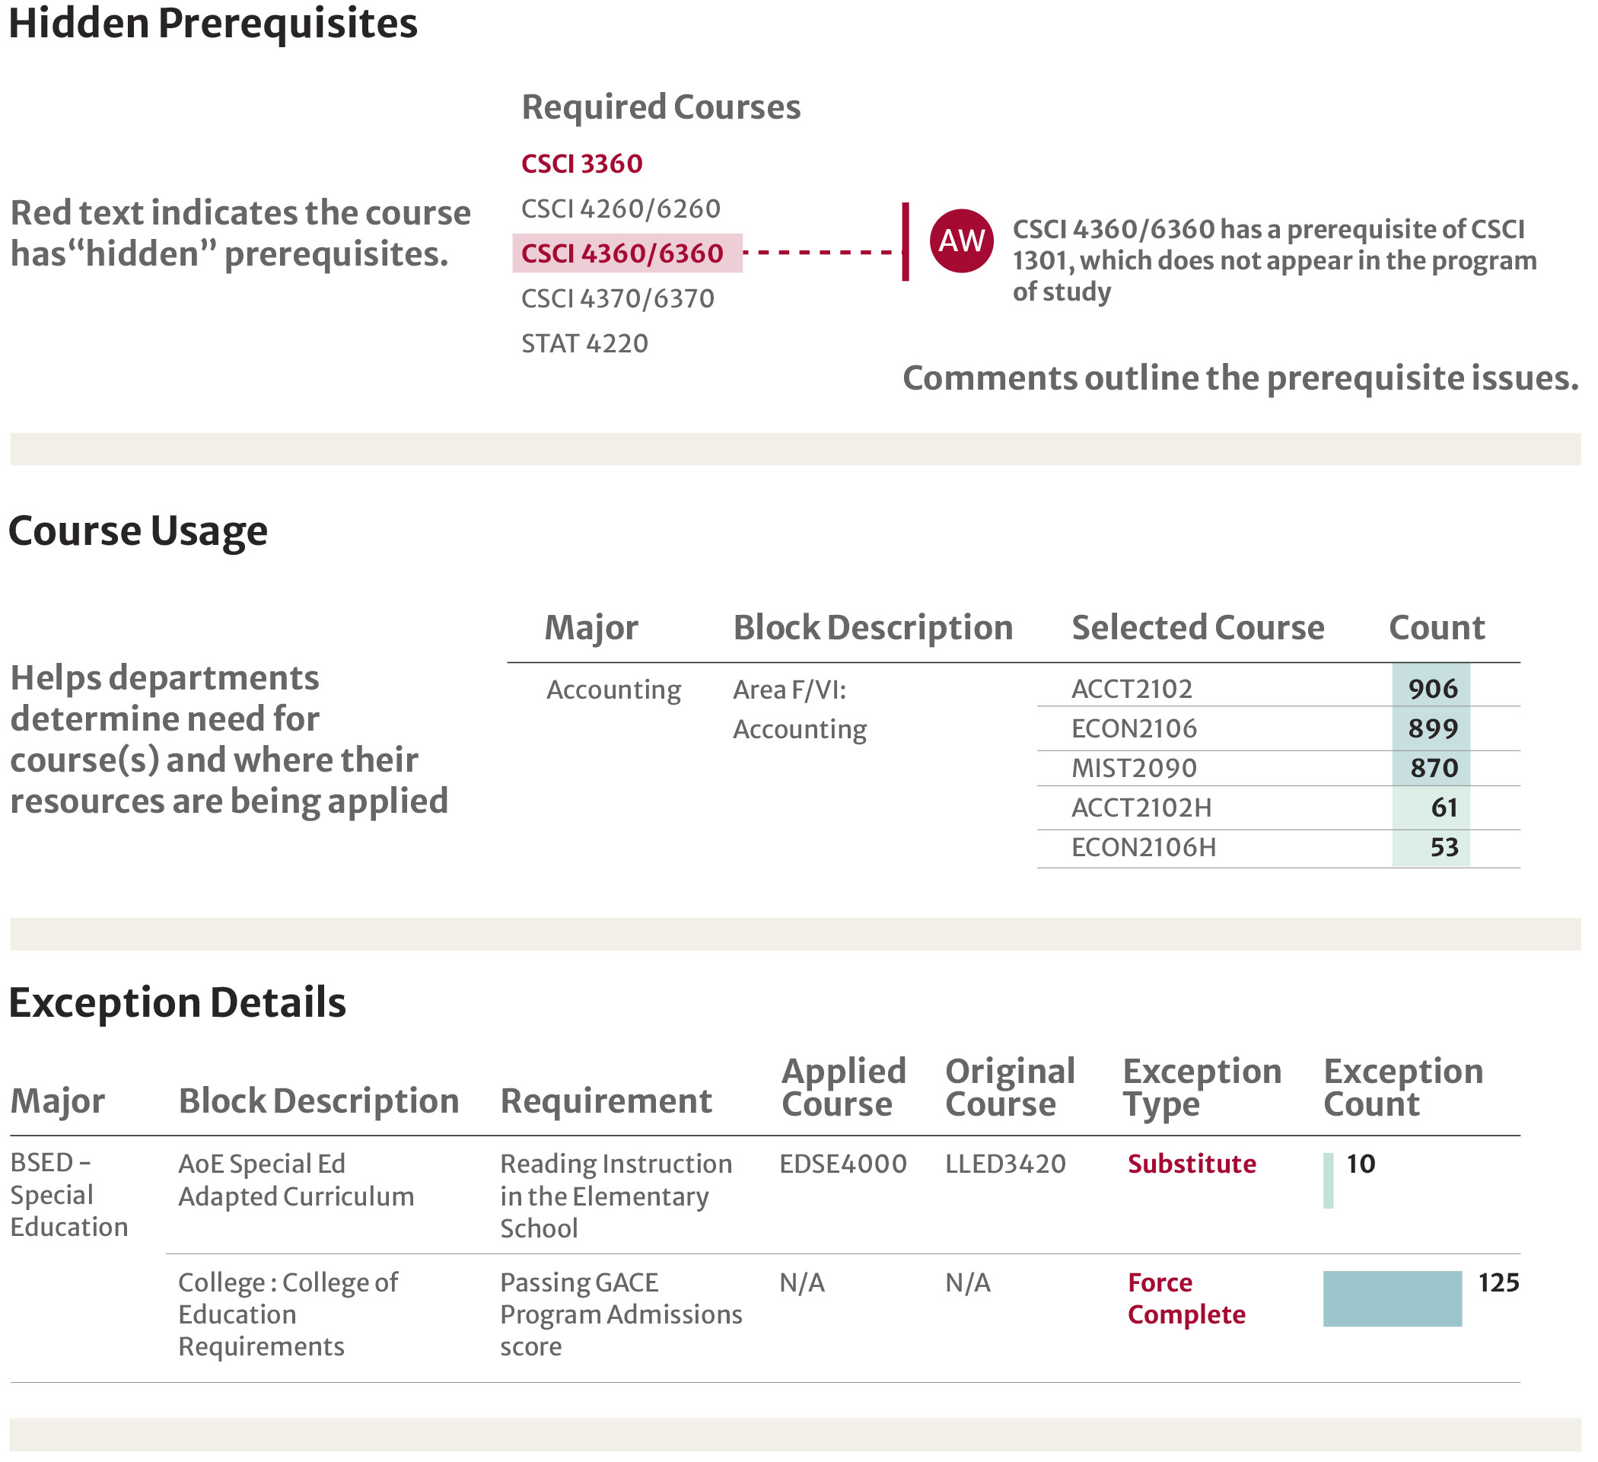The image size is (1598, 1462).
Task: Click the 906 count cell
Action: [1431, 689]
